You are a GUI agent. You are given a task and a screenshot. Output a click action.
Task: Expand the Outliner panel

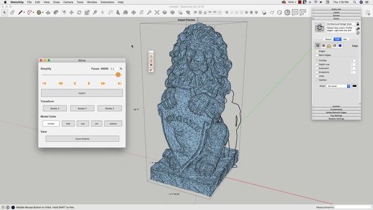tap(336, 106)
